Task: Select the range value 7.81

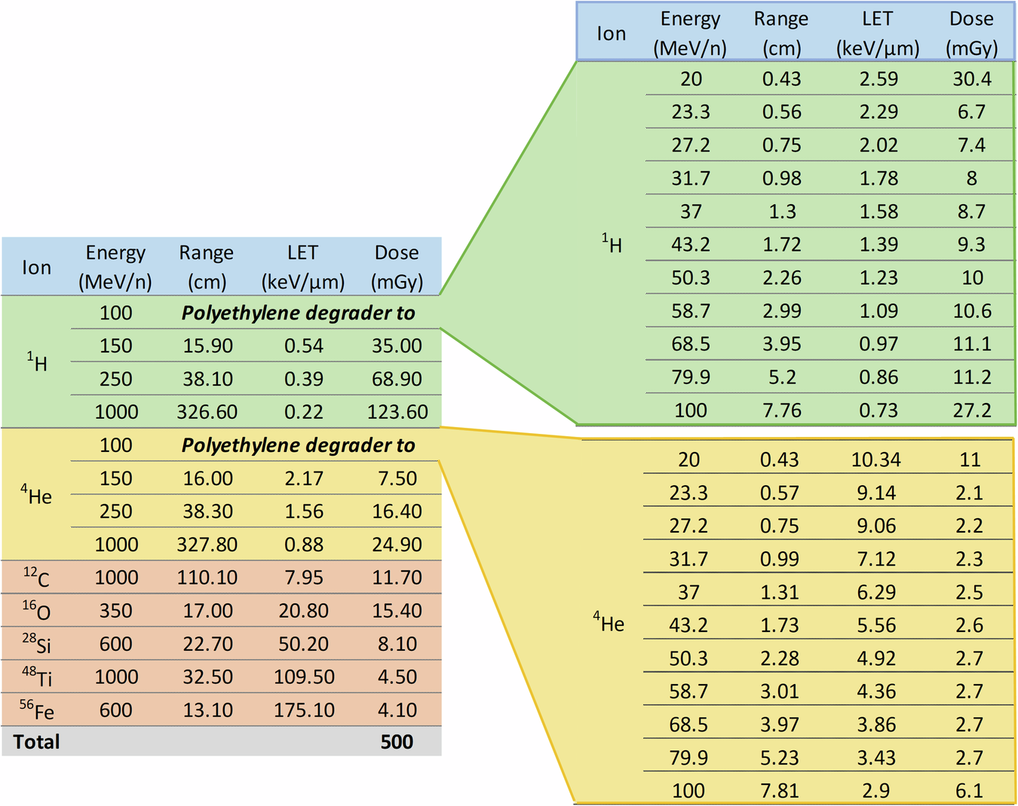Action: point(780,790)
